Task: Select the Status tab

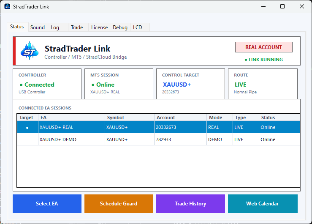Action: (x=17, y=27)
